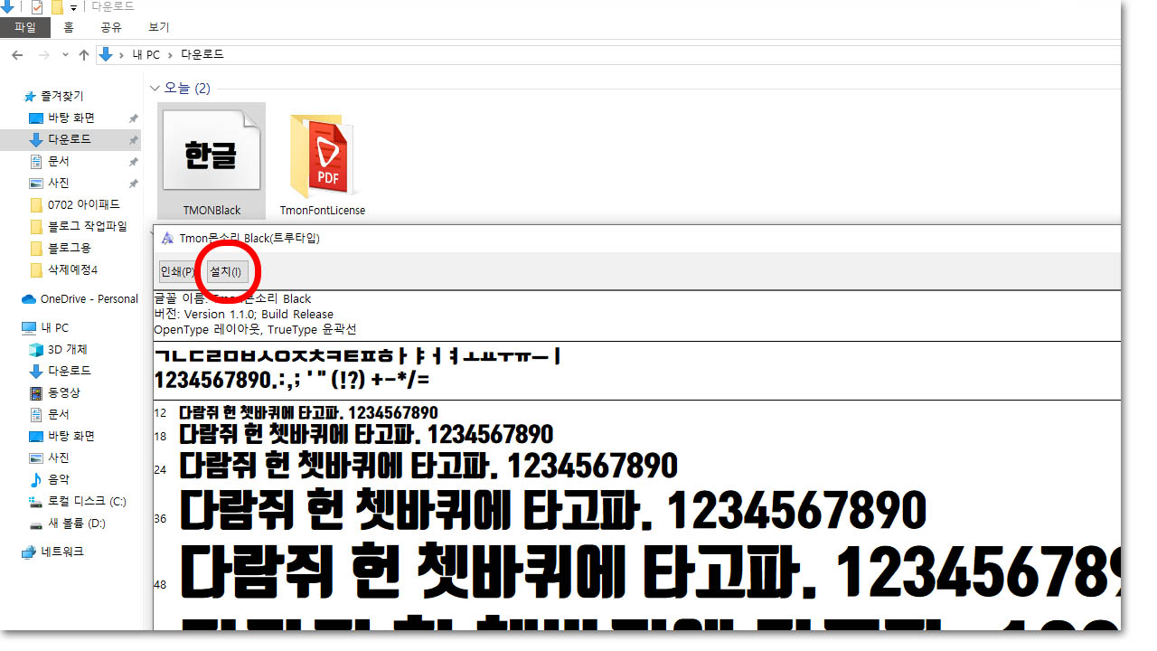This screenshot has height=651, width=1157.
Task: Click the pin icon next to pinned 사진
Action: (133, 184)
